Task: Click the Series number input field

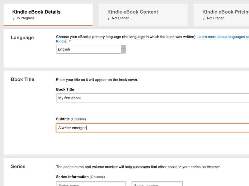Action: (157, 184)
